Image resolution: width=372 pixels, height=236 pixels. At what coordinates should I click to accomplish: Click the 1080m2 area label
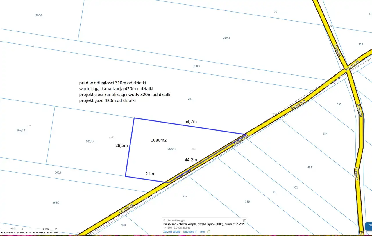pyautogui.click(x=159, y=140)
